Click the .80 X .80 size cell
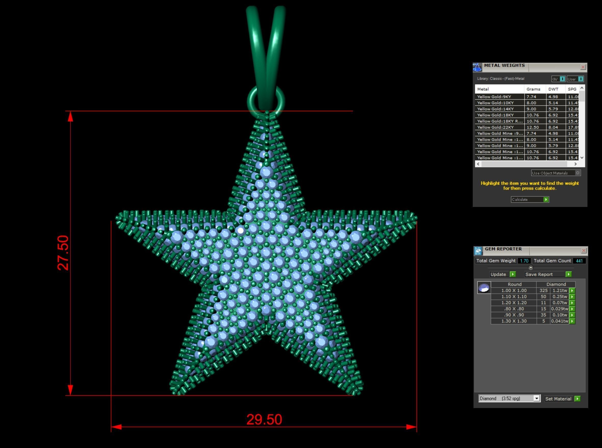Viewport: 602px width, 448px height. point(514,309)
